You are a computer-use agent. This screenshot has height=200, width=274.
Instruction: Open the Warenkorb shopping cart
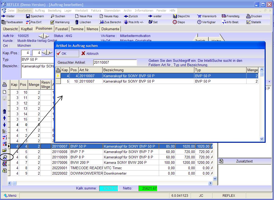[x=207, y=16]
